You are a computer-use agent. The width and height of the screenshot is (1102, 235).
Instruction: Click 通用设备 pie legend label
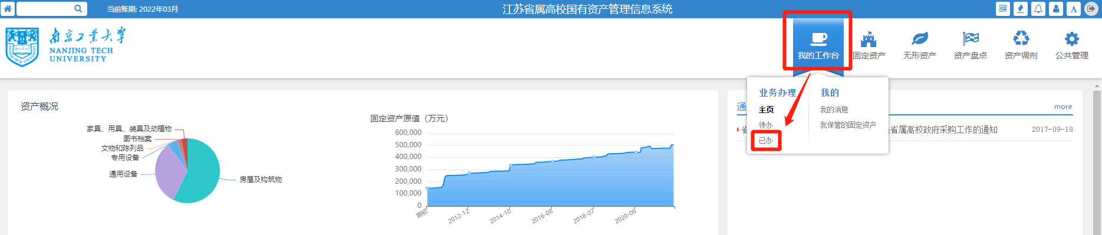[123, 174]
